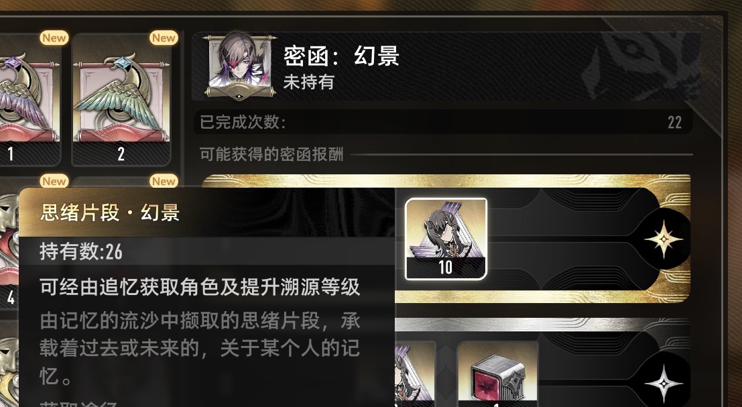Screen dimensions: 742x407
Task: Click the 思绪片段·幻景 tooltip title
Action: 110,213
